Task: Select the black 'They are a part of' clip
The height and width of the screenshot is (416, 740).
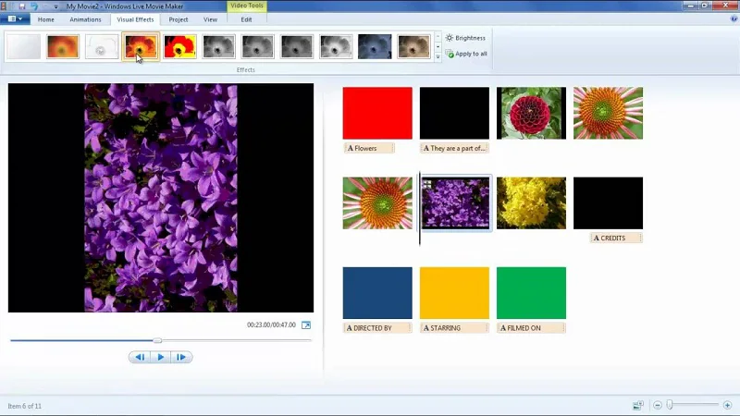Action: coord(454,113)
